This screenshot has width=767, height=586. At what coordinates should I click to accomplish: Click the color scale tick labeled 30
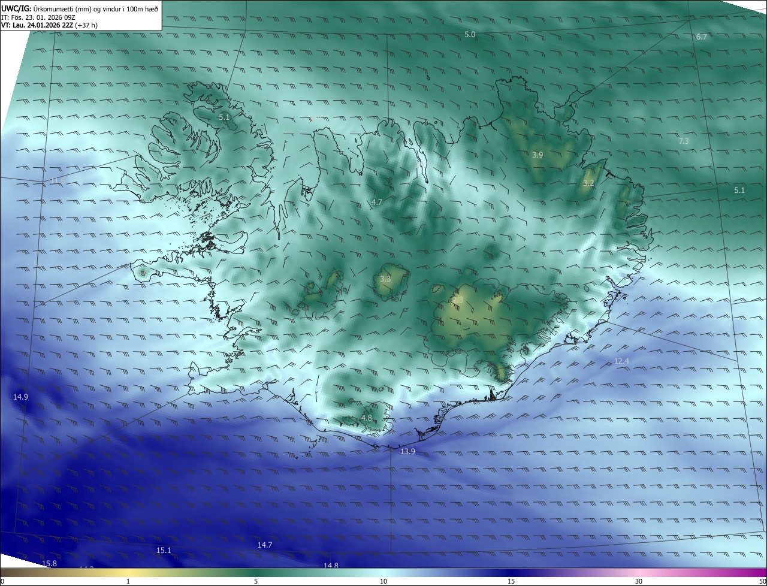639,581
